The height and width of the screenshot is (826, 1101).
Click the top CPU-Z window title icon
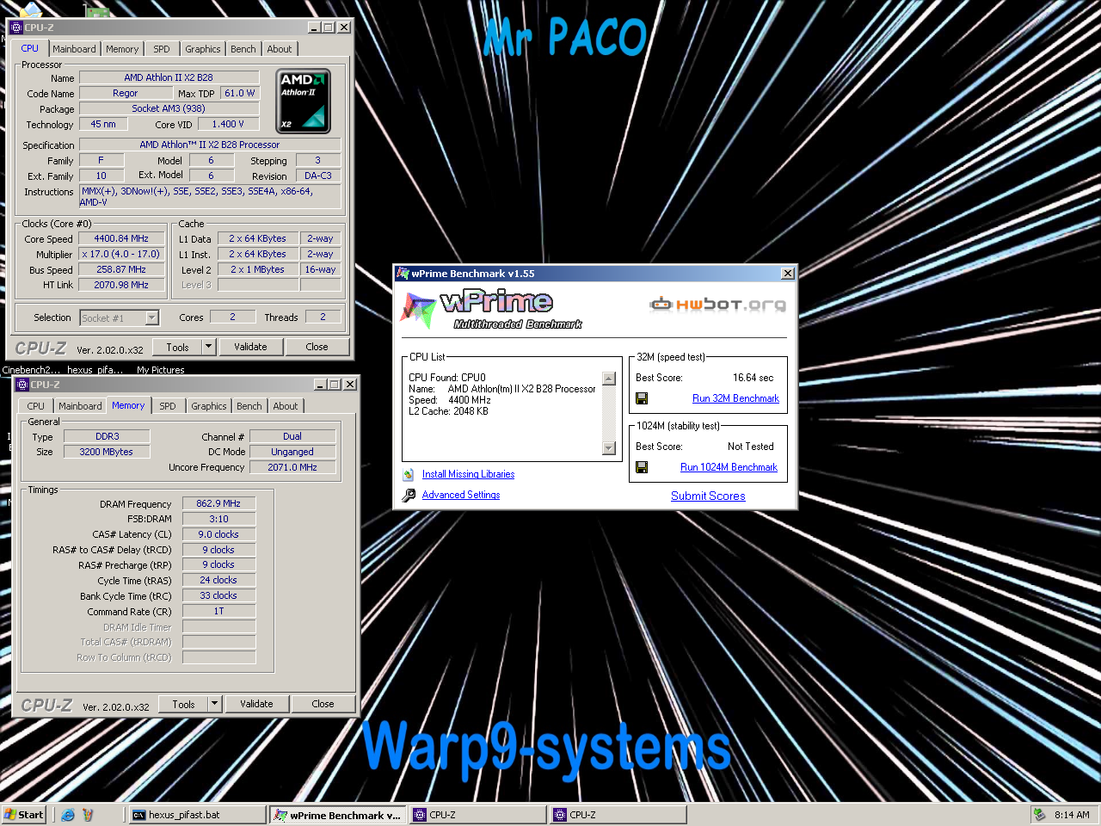pyautogui.click(x=15, y=28)
